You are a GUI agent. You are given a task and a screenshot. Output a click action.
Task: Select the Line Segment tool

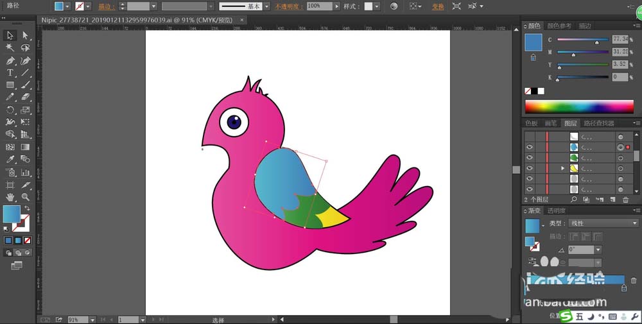(26, 72)
